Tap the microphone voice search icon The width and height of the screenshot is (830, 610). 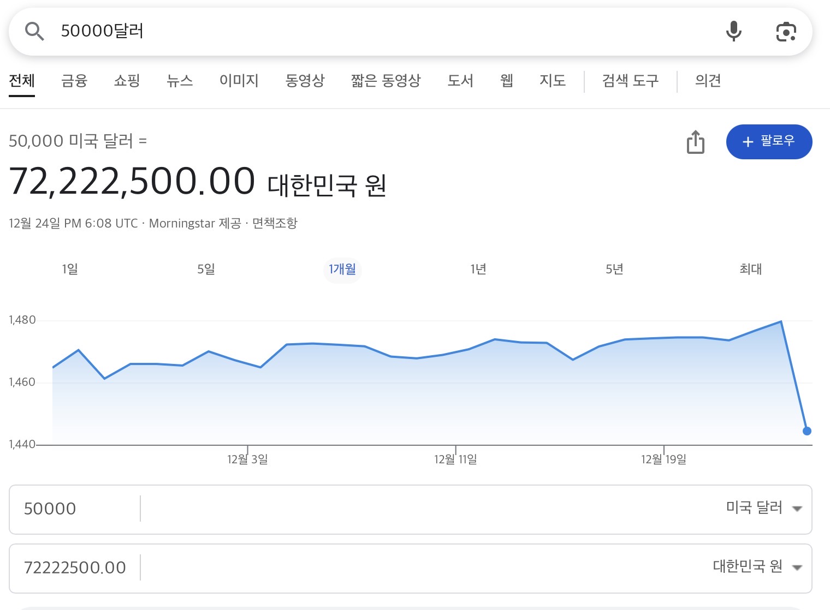click(733, 32)
